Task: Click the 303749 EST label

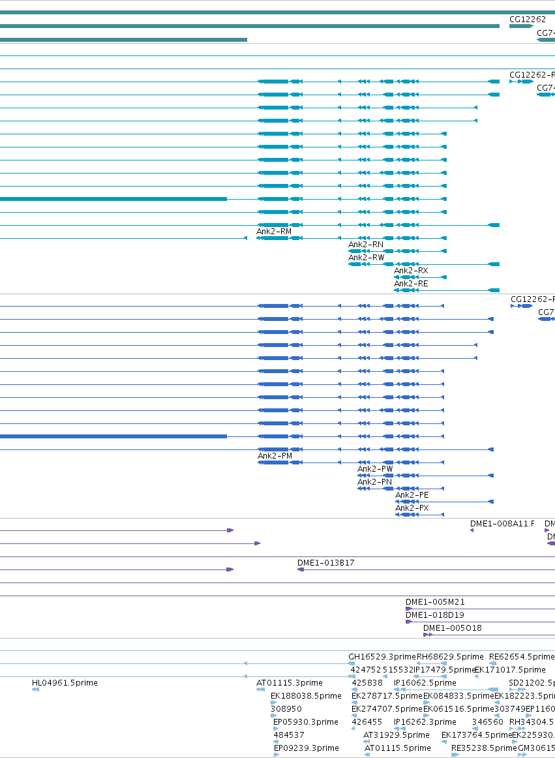Action: click(x=510, y=709)
